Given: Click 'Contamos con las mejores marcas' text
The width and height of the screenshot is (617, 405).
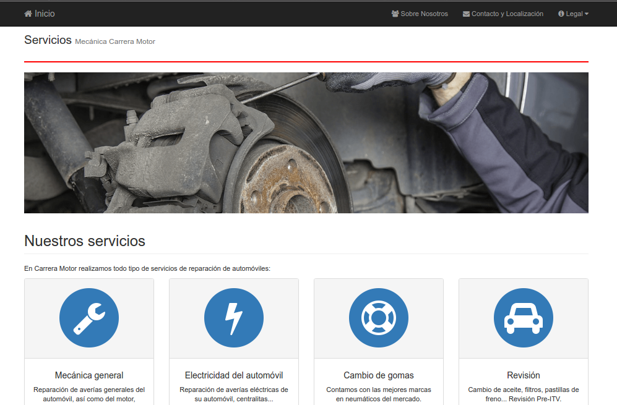Looking at the screenshot, I should click(379, 394).
